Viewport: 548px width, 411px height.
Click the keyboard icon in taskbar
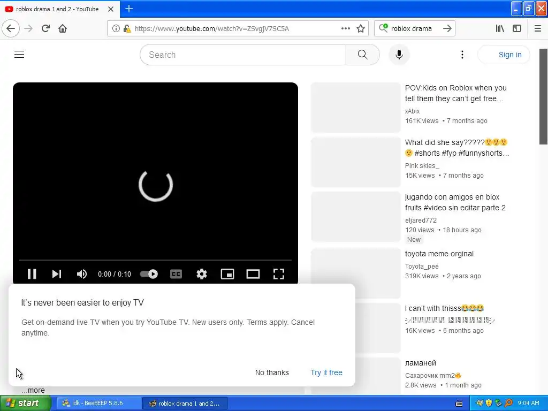pos(459,404)
